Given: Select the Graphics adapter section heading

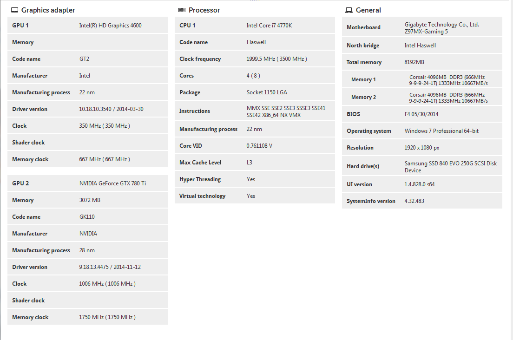Looking at the screenshot, I should tap(48, 10).
